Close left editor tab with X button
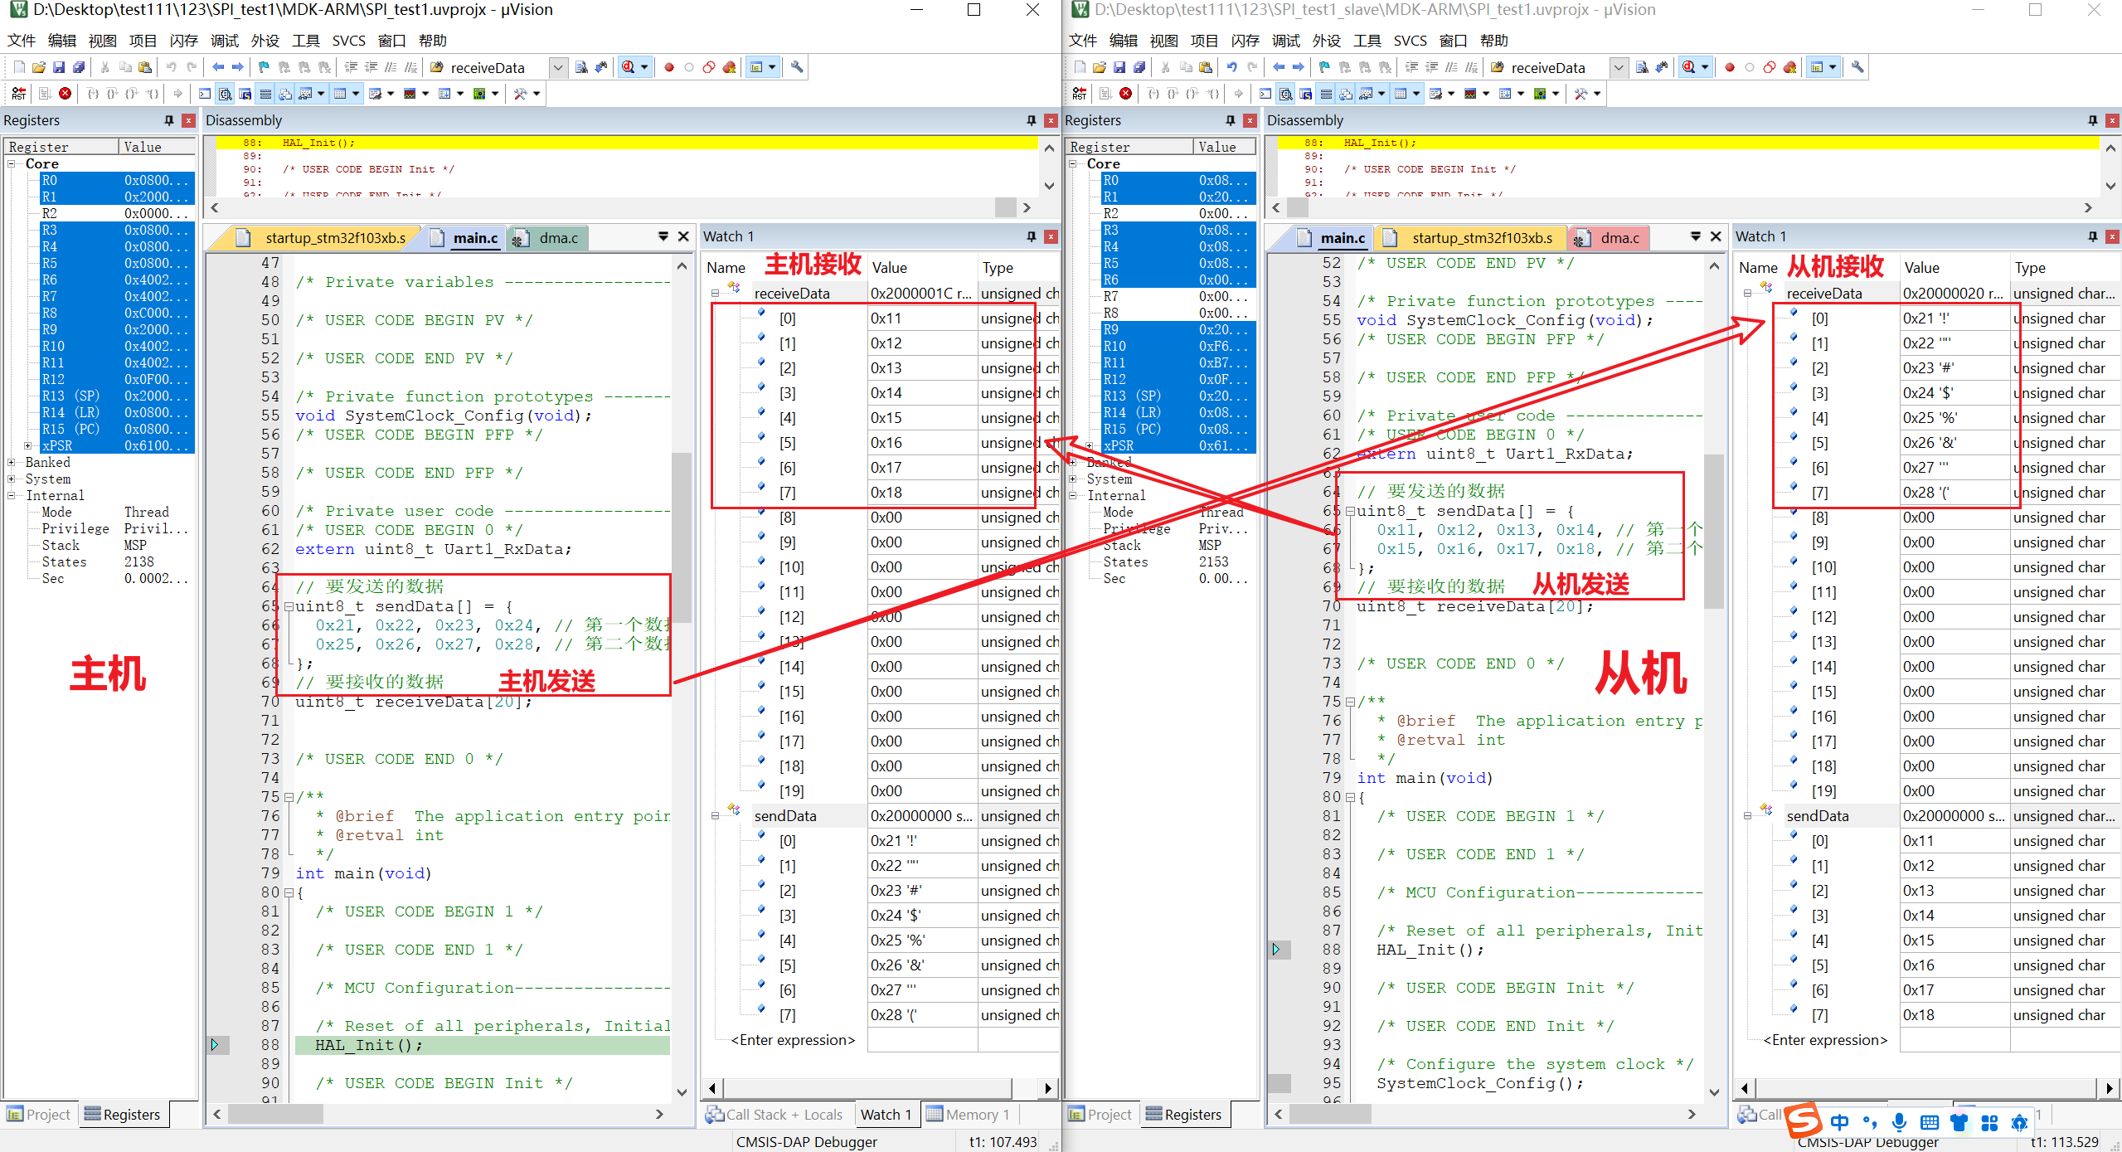 pyautogui.click(x=683, y=237)
